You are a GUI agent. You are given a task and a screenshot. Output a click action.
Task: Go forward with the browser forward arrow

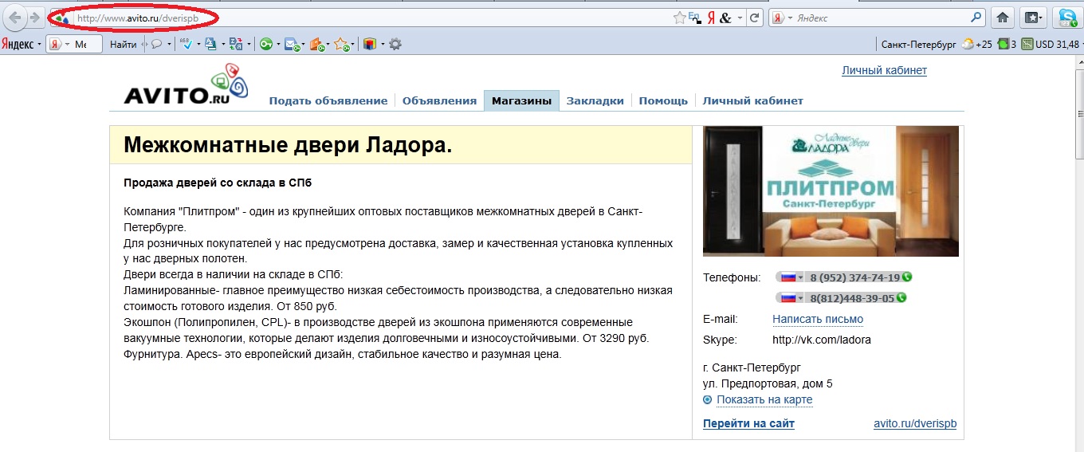[34, 18]
